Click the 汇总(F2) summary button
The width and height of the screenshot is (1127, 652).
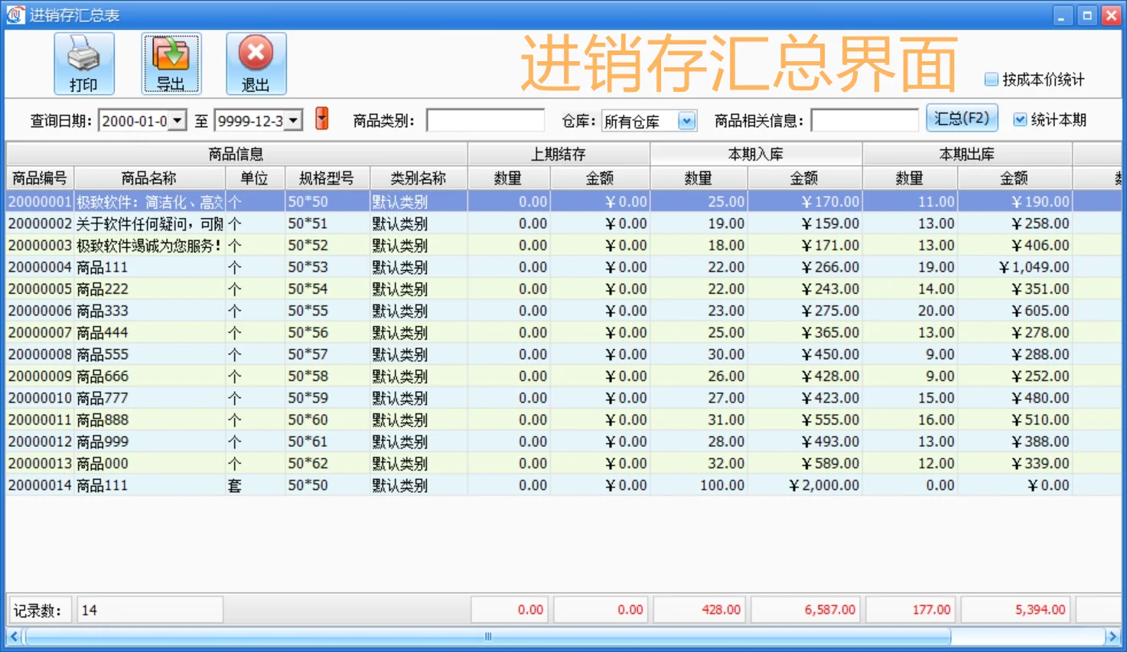962,118
